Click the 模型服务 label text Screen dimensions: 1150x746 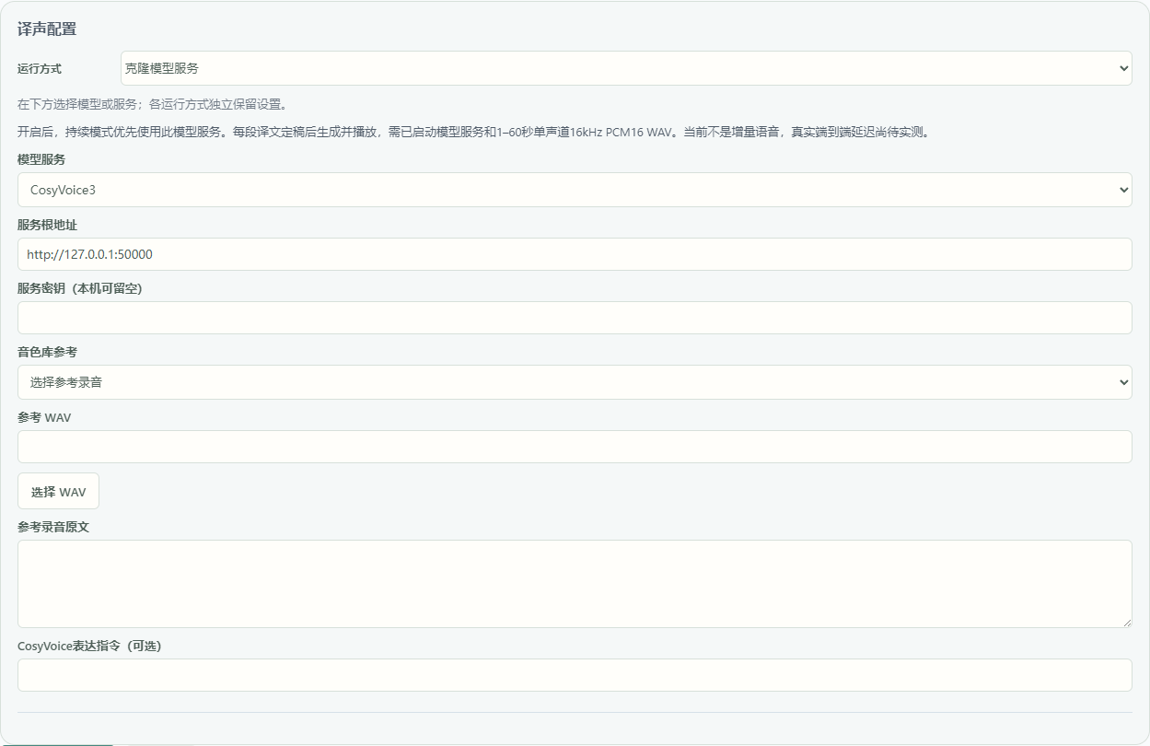point(41,160)
